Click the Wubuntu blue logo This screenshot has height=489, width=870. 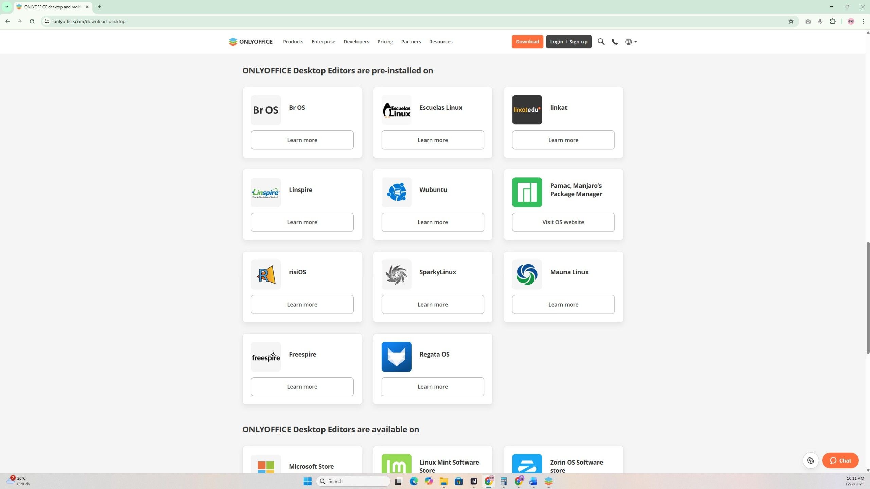pyautogui.click(x=396, y=192)
